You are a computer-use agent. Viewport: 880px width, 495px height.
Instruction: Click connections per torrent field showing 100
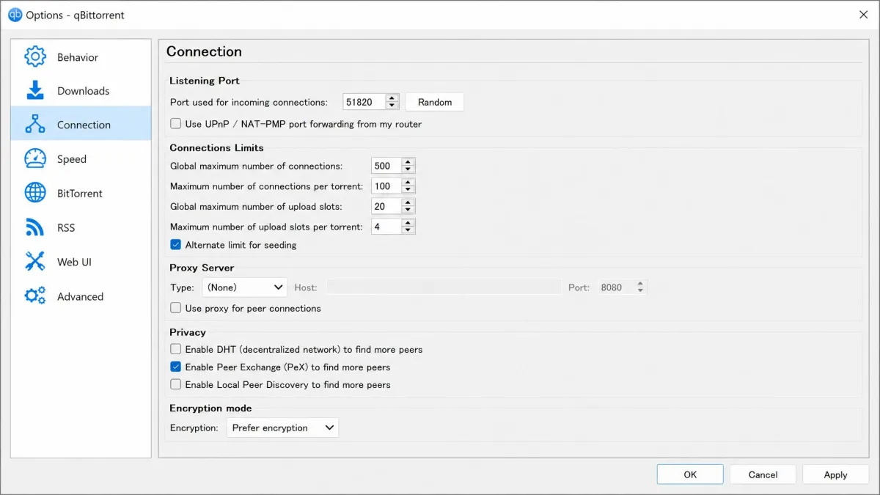(386, 186)
